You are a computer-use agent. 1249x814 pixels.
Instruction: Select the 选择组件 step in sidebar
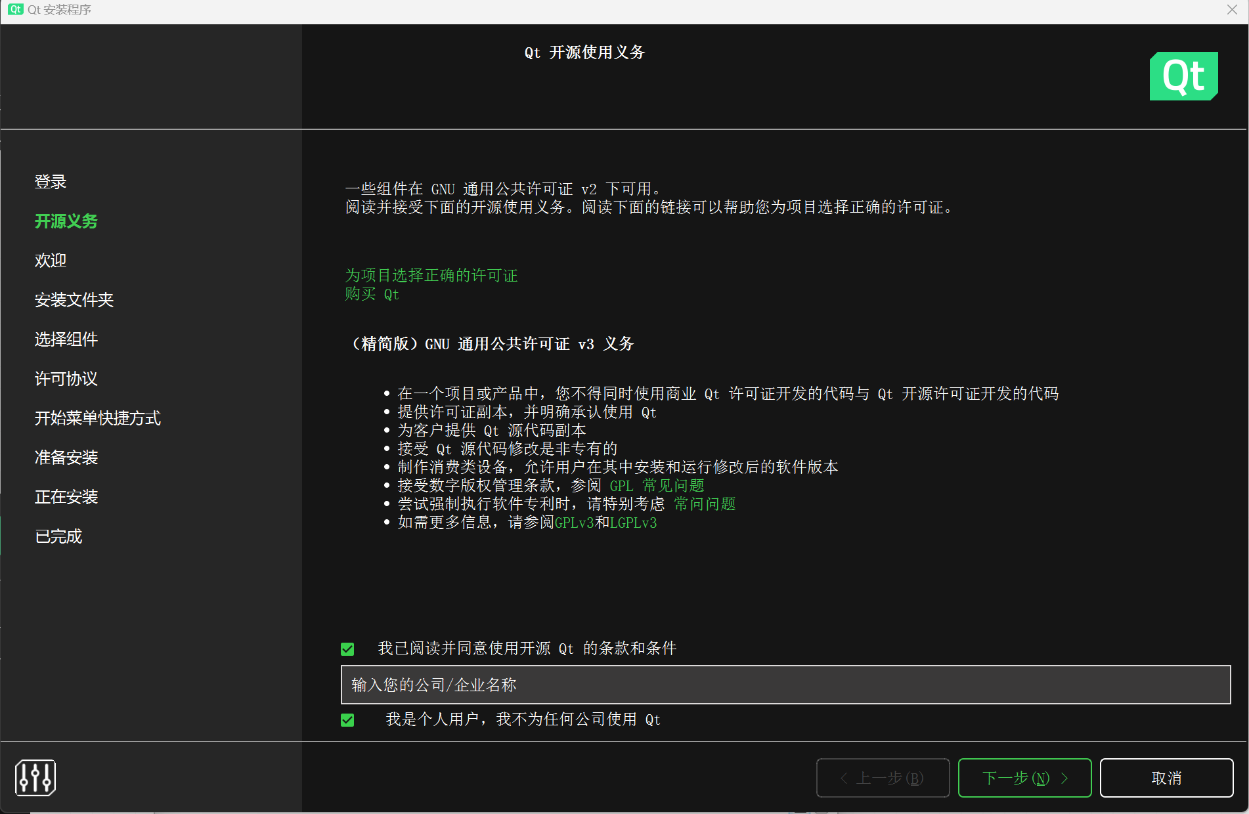pos(66,339)
